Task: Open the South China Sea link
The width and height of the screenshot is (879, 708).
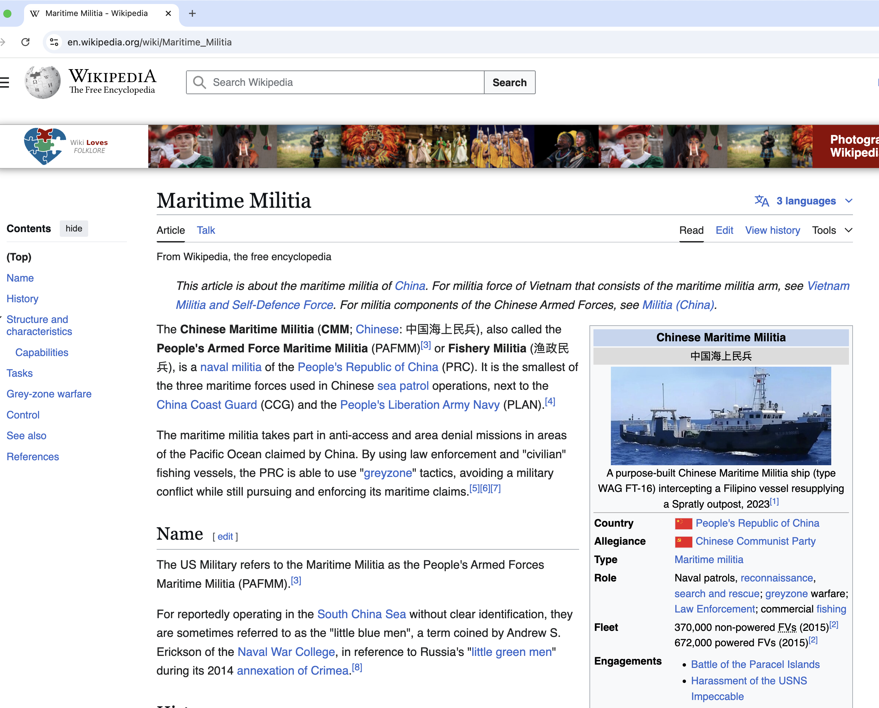Action: point(361,614)
